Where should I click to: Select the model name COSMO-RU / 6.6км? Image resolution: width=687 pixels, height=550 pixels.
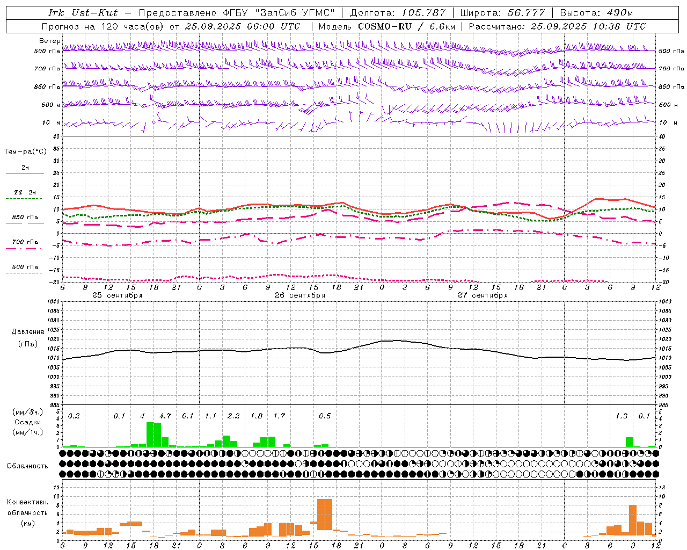coord(406,26)
